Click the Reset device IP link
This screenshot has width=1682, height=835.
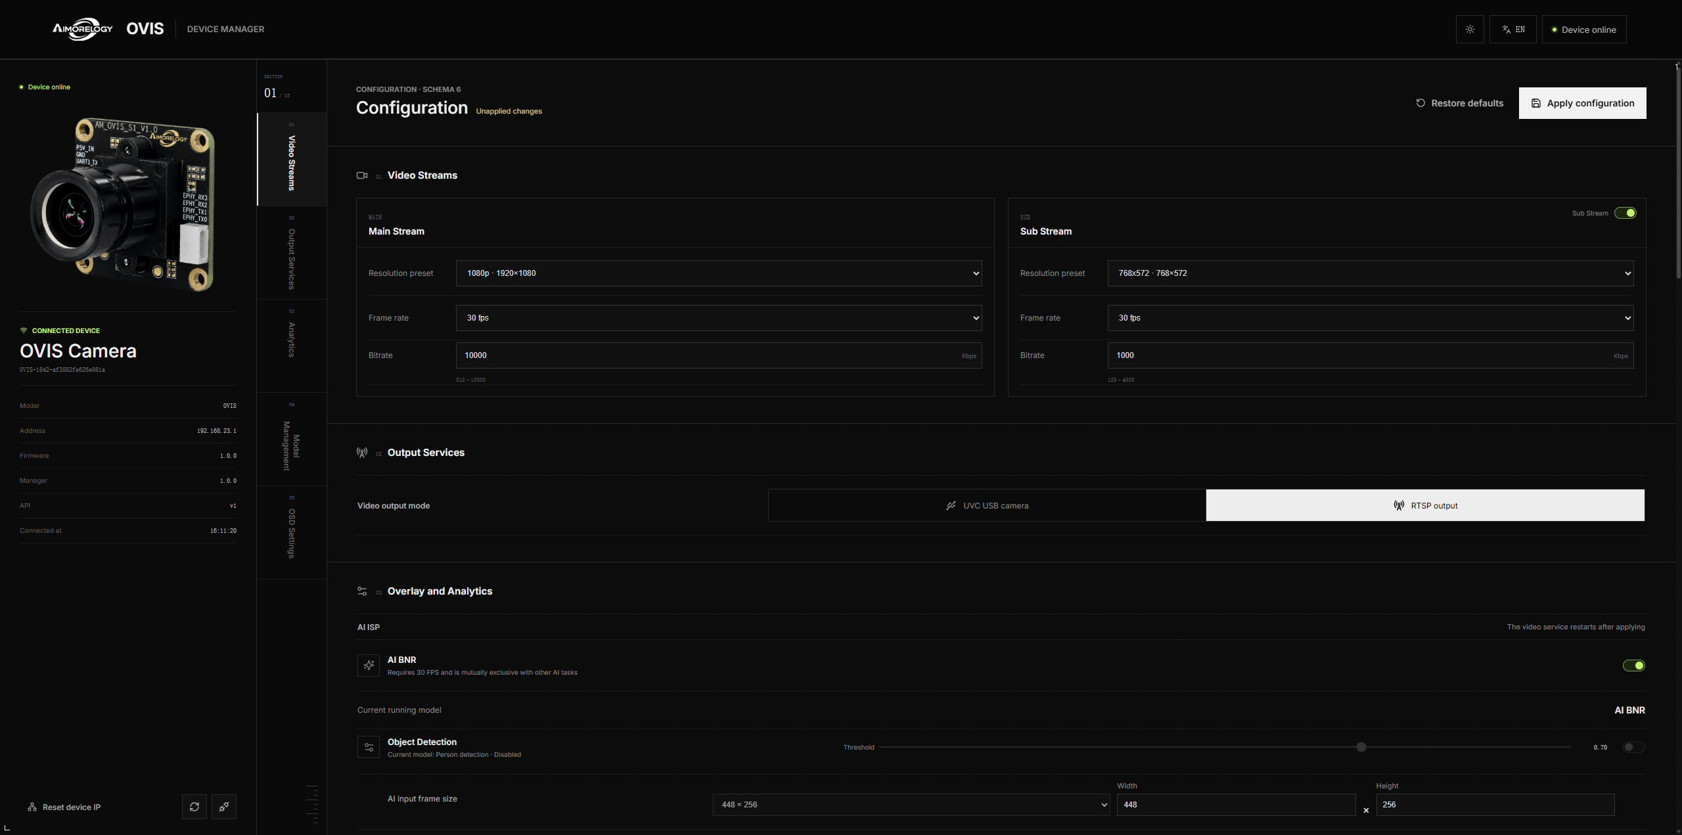[x=64, y=807]
